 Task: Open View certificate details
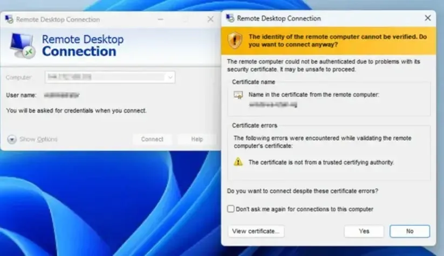click(256, 231)
